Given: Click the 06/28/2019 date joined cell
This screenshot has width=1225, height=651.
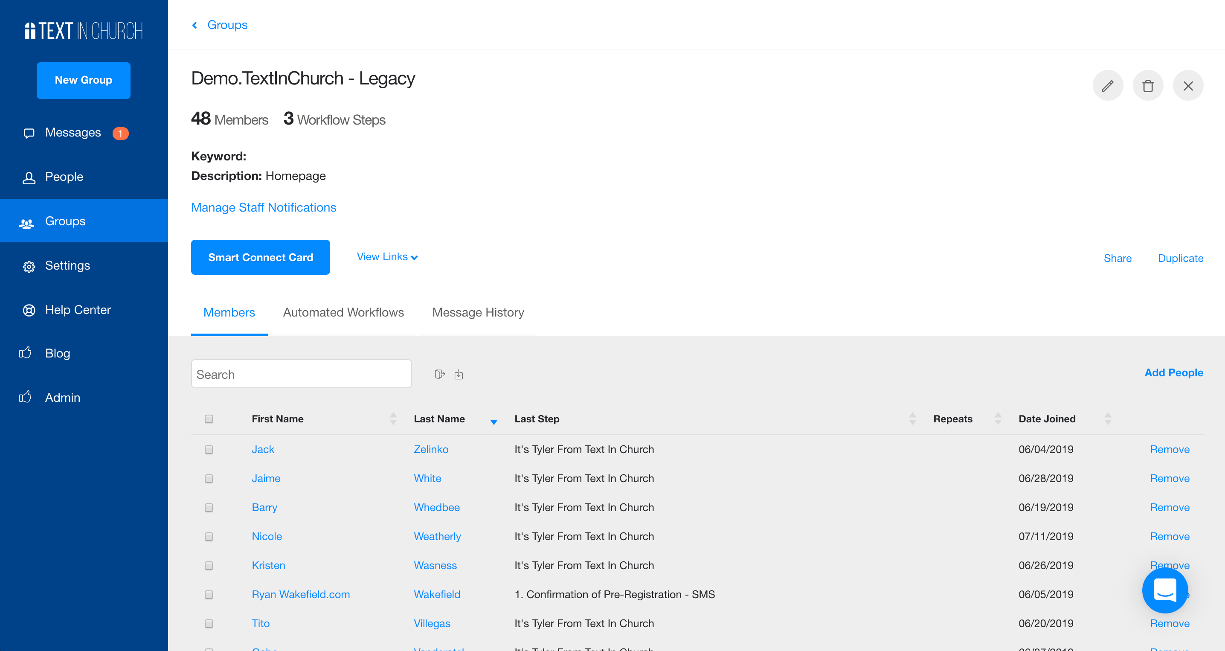Looking at the screenshot, I should [x=1046, y=478].
